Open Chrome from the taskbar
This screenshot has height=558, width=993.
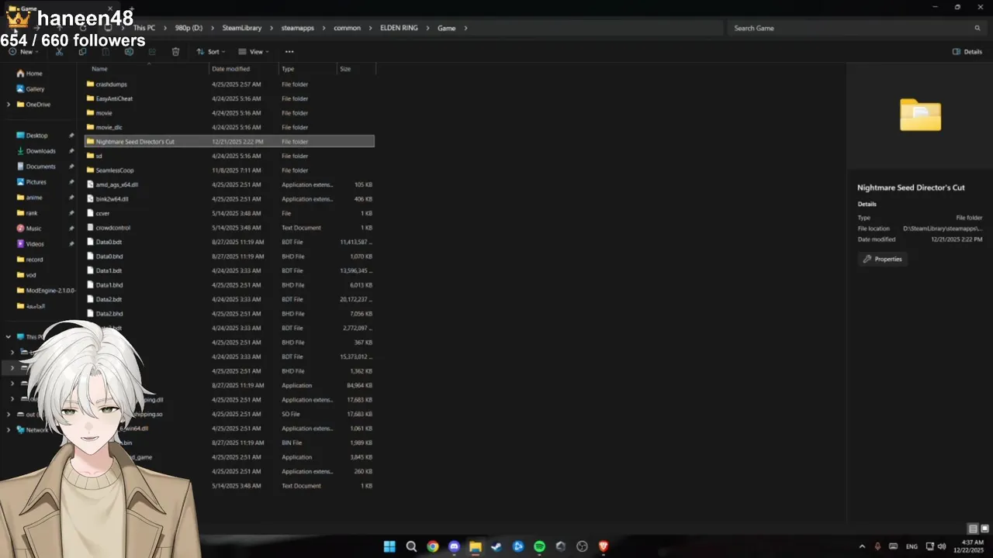click(433, 546)
